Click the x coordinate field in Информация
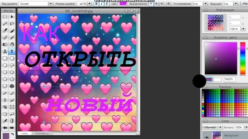Screen dimensions: 248x139 point(235,17)
